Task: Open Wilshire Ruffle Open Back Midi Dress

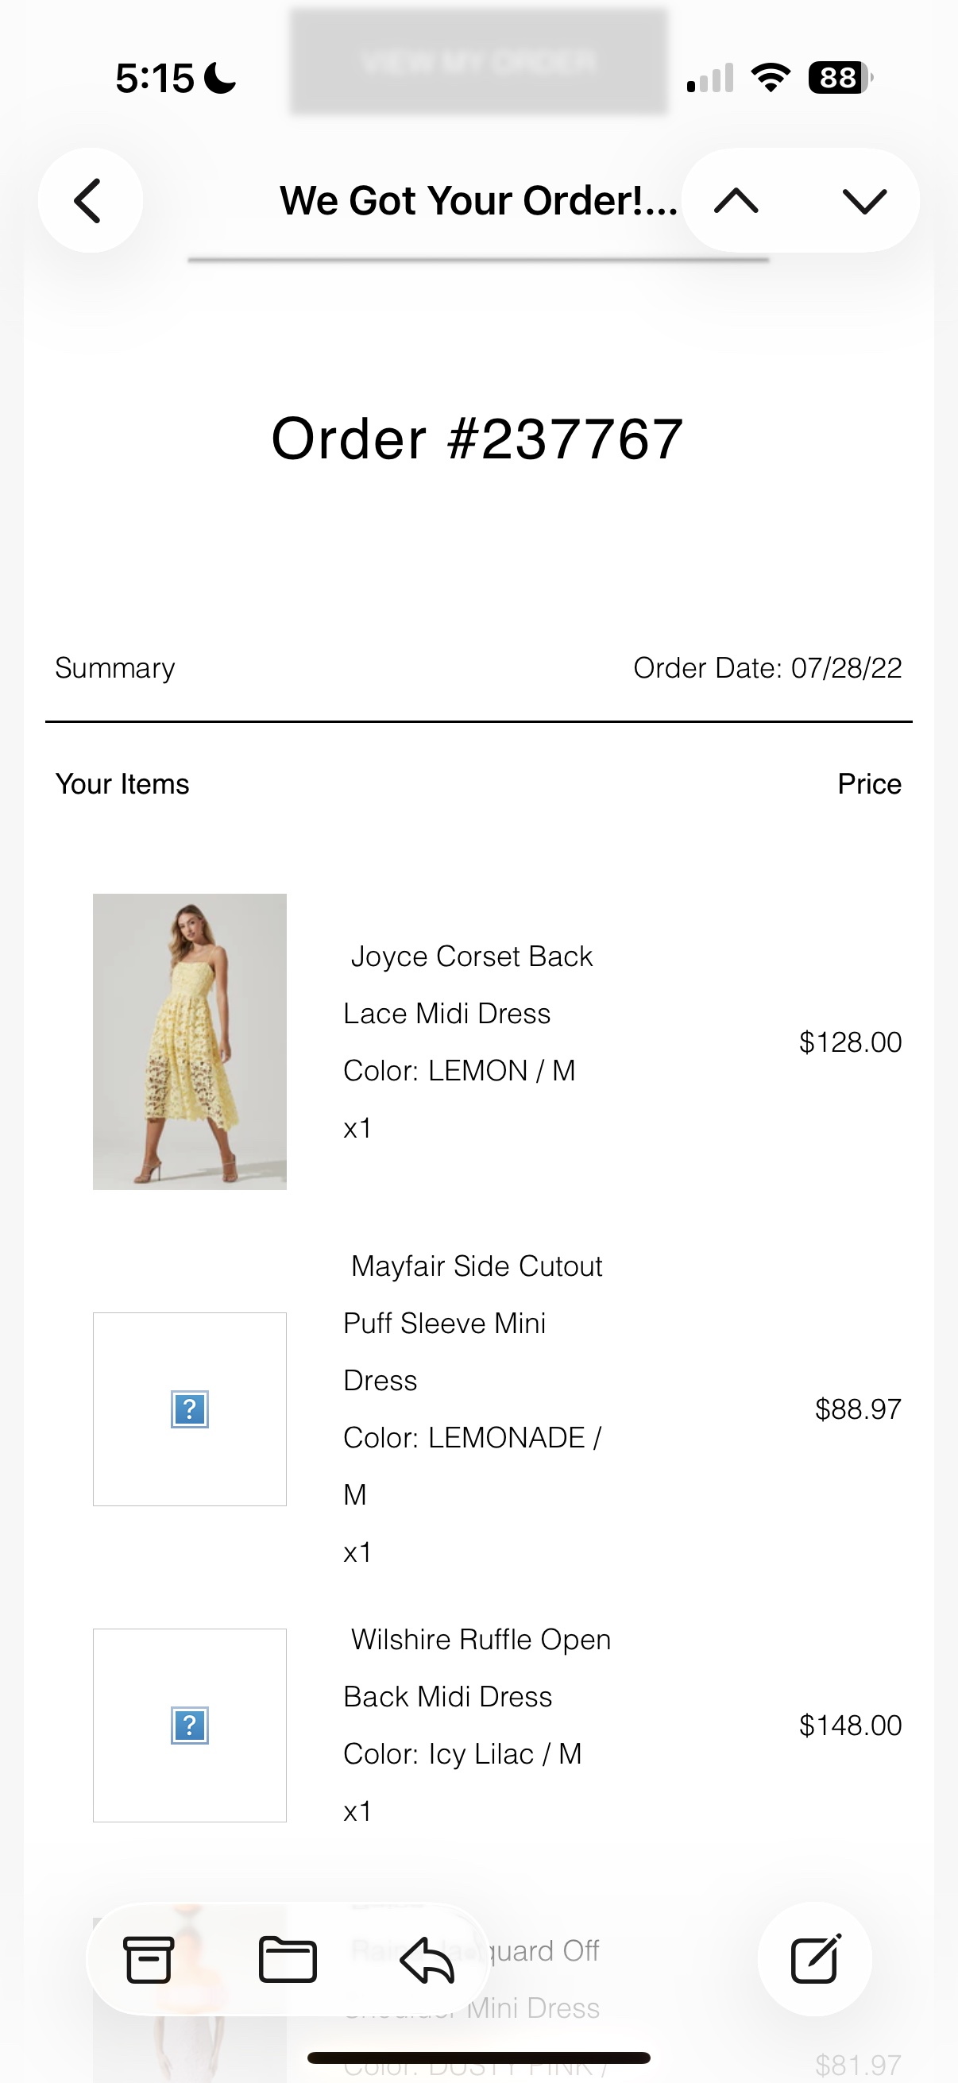Action: pos(477,1668)
